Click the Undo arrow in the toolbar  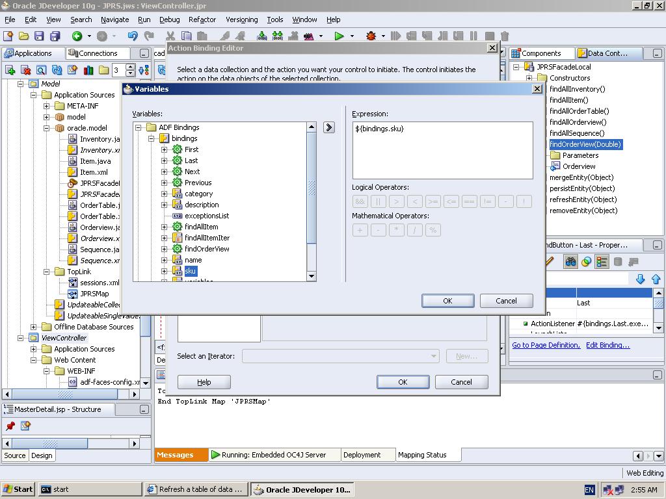tap(133, 36)
